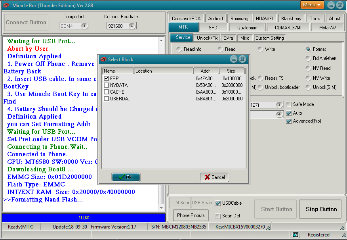347x240 pixels.
Task: Switch to the Samsung tab
Action: pyautogui.click(x=239, y=18)
